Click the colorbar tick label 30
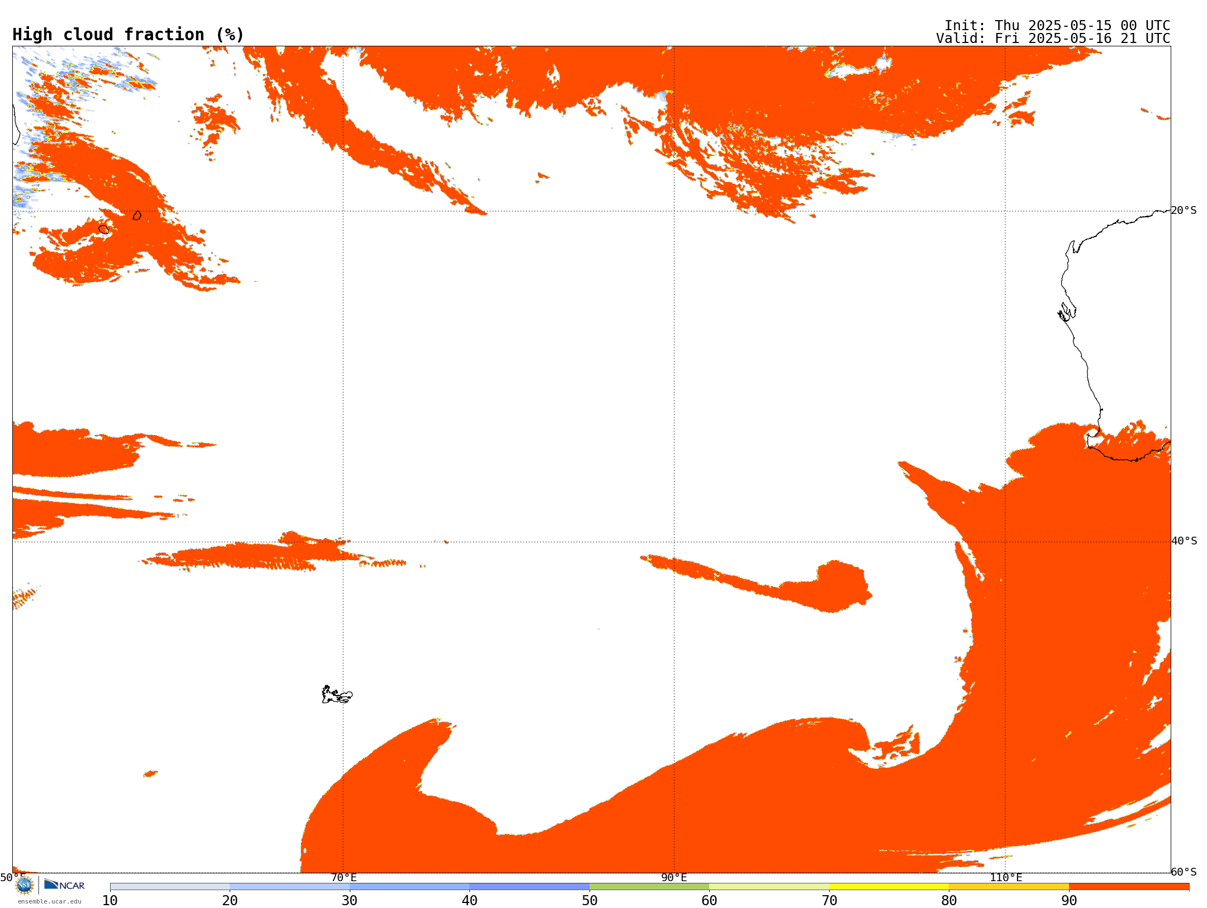 click(x=350, y=901)
